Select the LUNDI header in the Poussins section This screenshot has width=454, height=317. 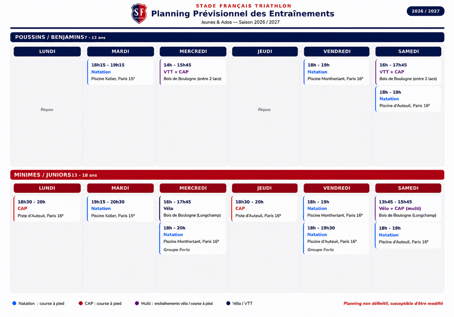tap(47, 51)
